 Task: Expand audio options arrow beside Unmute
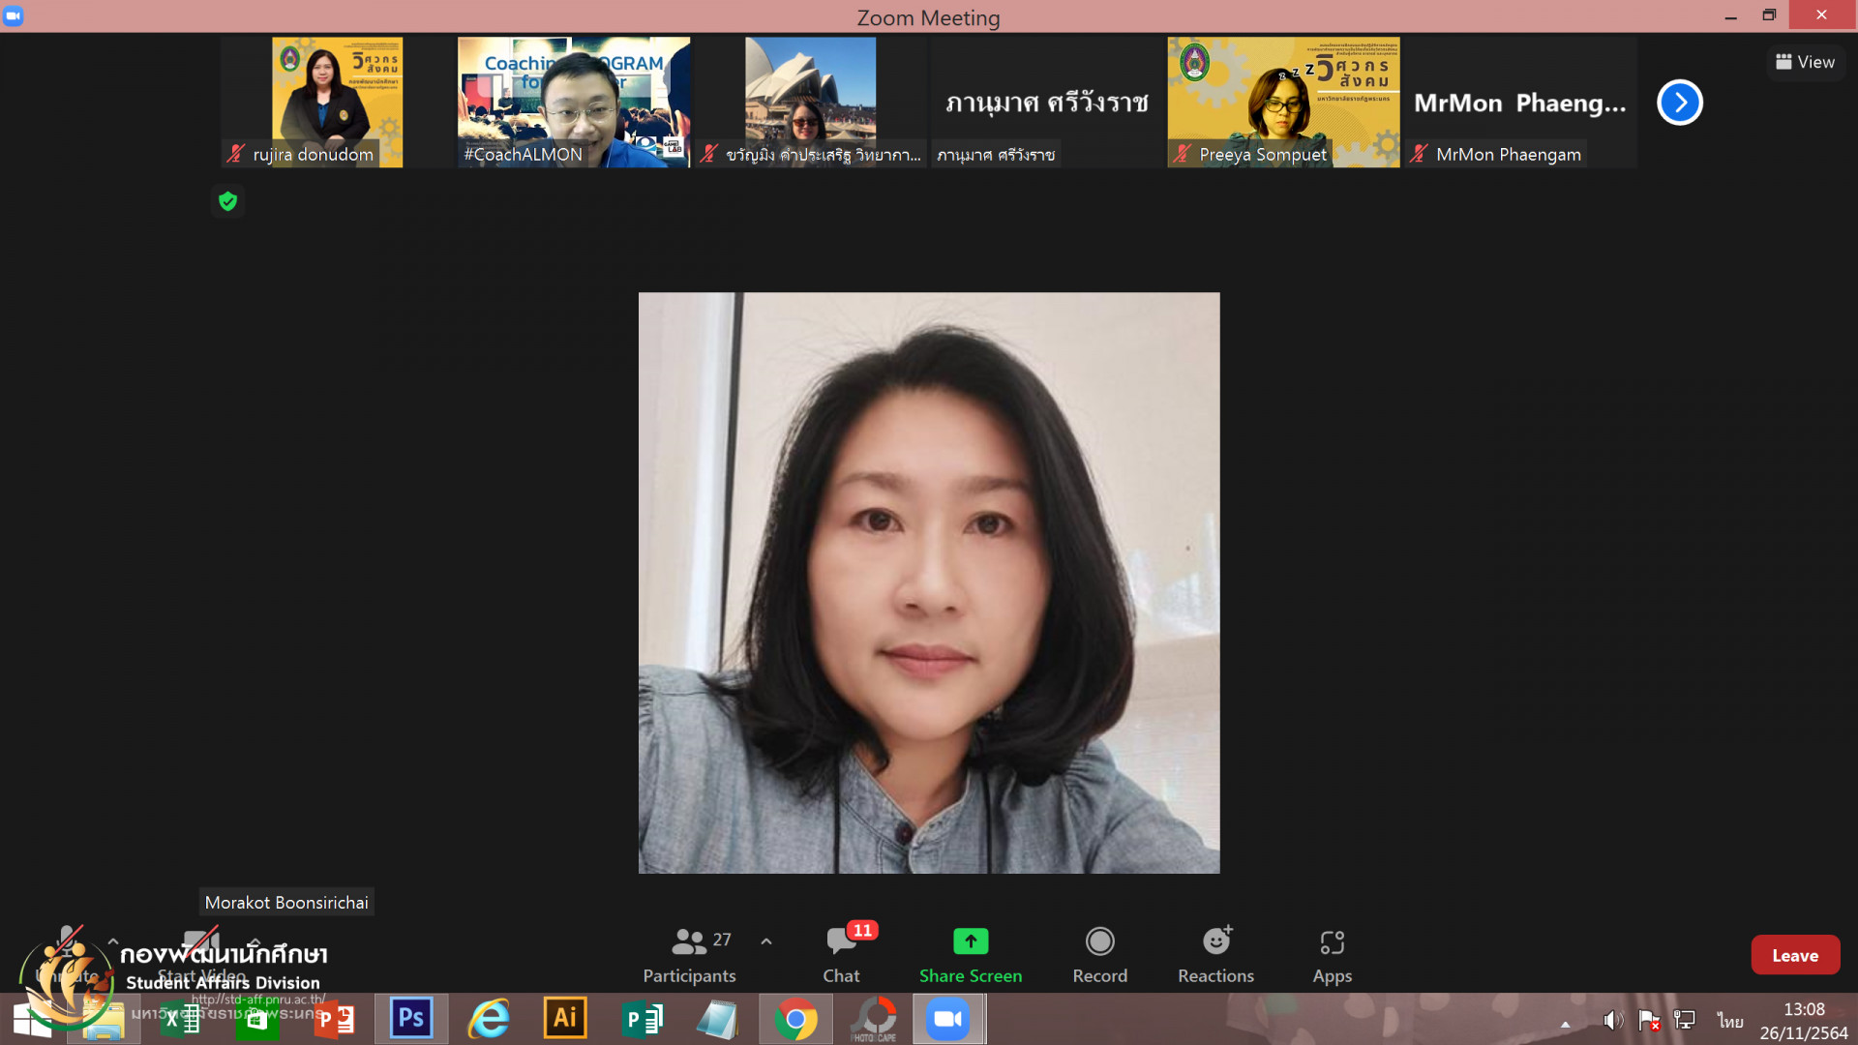point(112,940)
